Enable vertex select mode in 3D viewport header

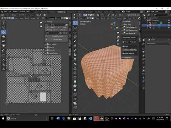pyautogui.click(x=88, y=18)
